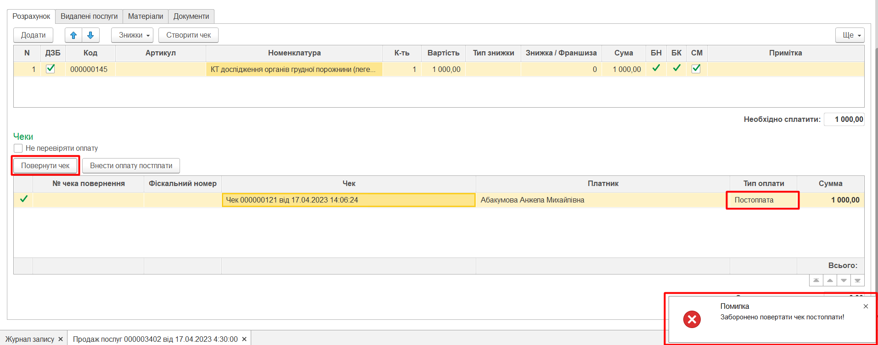Close the Продаж послуг tab
The image size is (878, 345).
coord(244,339)
